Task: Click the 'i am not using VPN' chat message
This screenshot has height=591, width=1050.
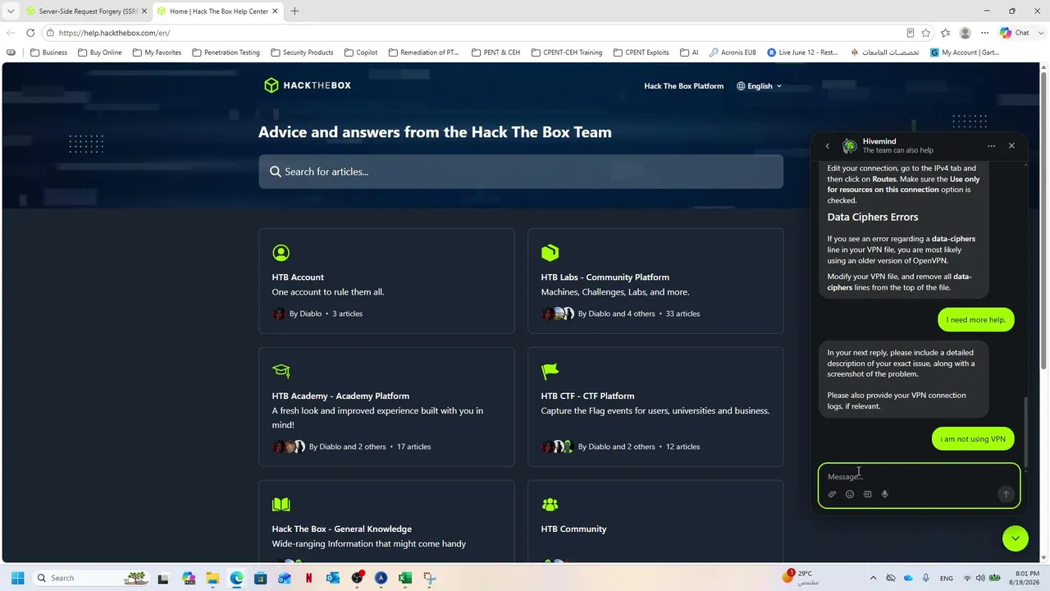Action: (x=973, y=439)
